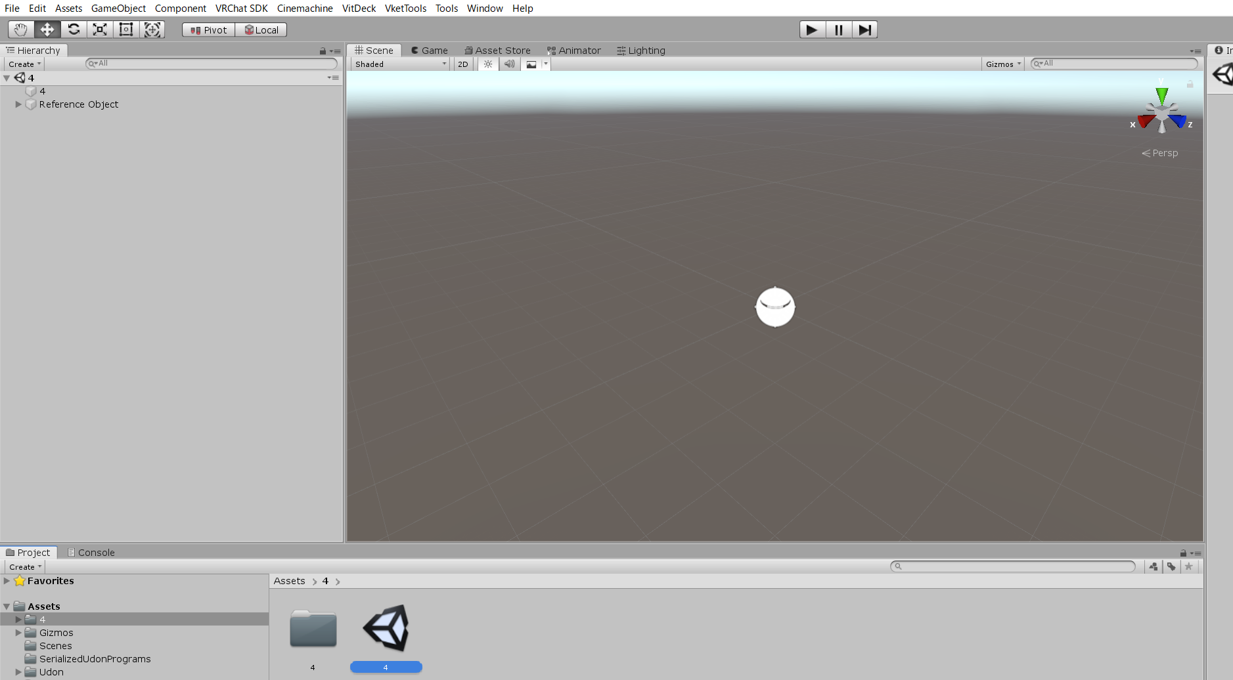Select Unity scene asset 4 thumbnail
The height and width of the screenshot is (680, 1233).
point(386,628)
